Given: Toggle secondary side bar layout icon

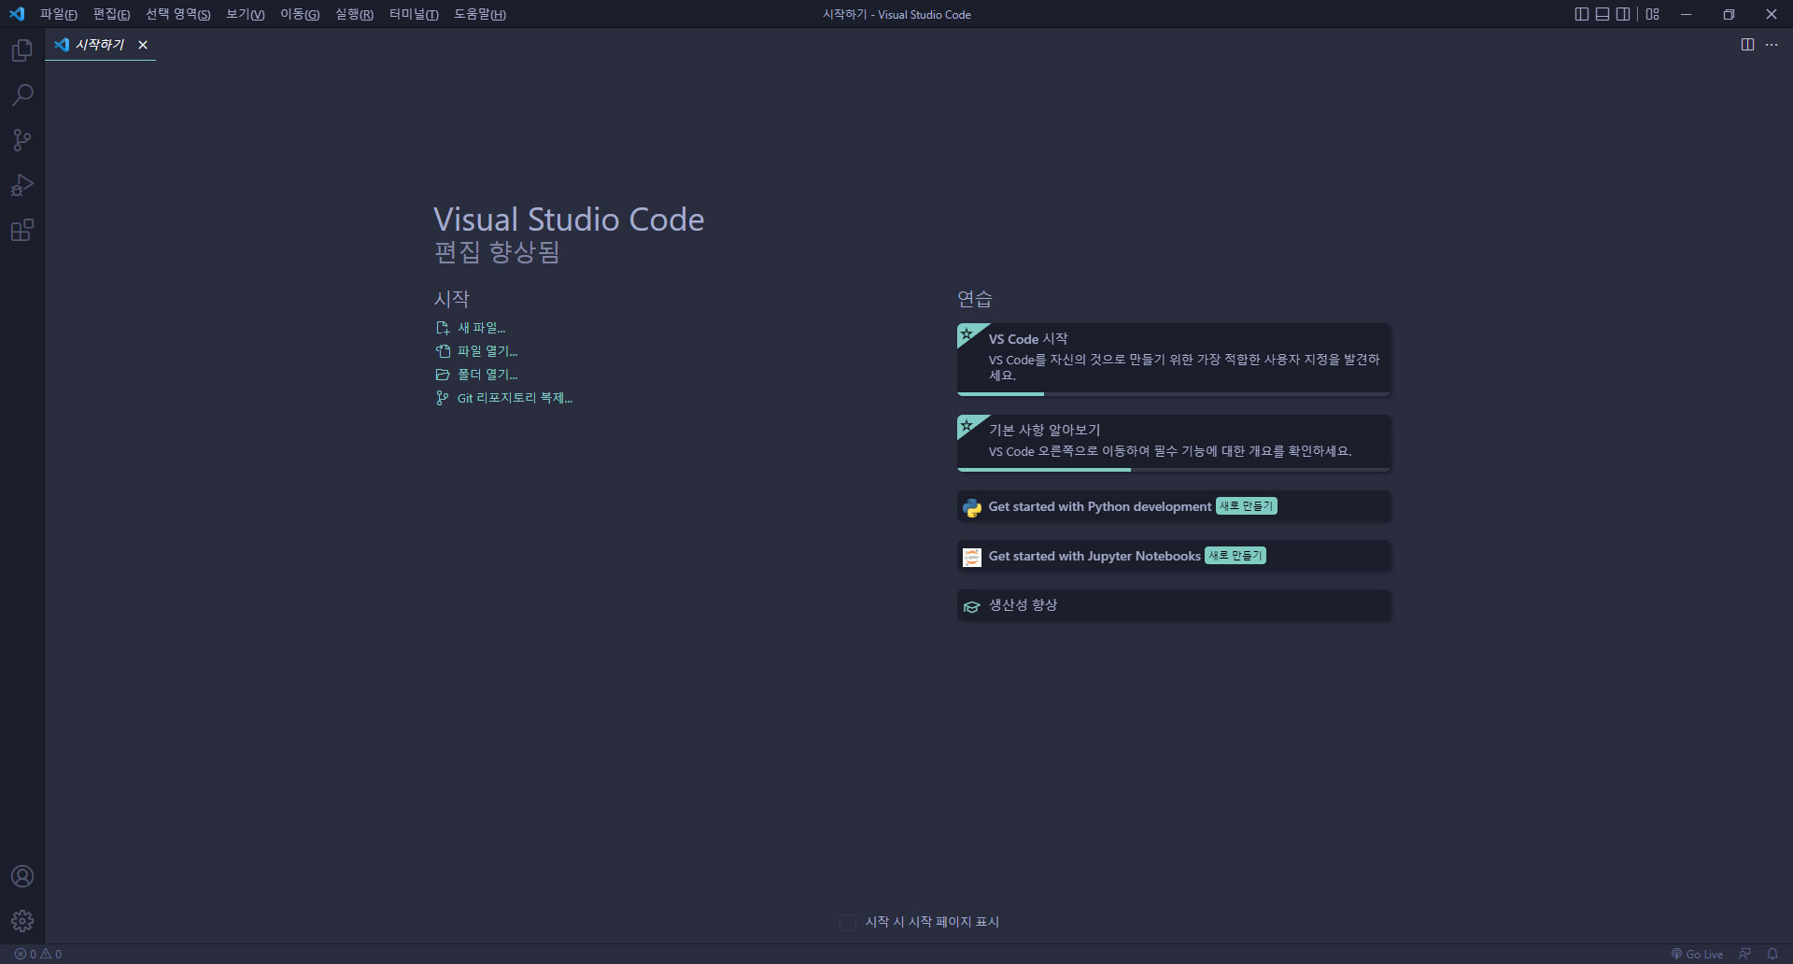Looking at the screenshot, I should (x=1623, y=14).
